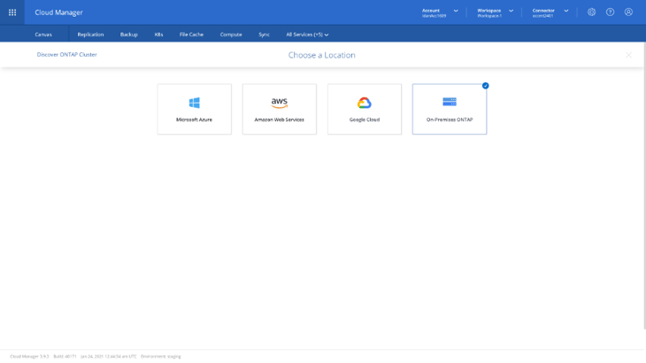646x363 pixels.
Task: Click the Discover ONTAP Cluster link
Action: [x=66, y=55]
